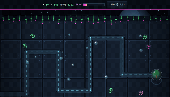Click the [SPACE] FLIP gravity button

coord(117,4)
